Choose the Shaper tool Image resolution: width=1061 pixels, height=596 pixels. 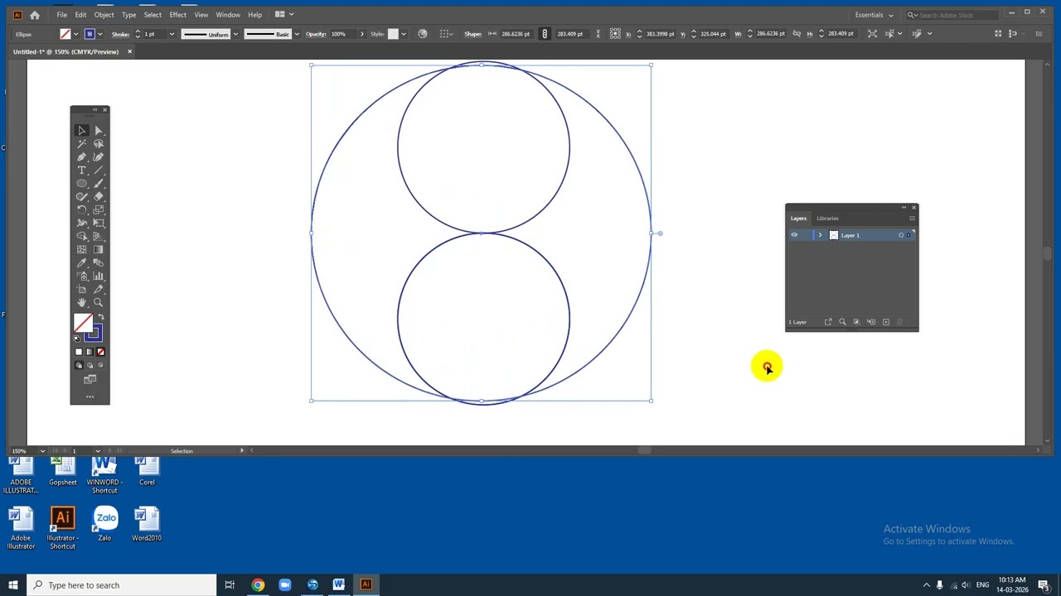(x=81, y=197)
